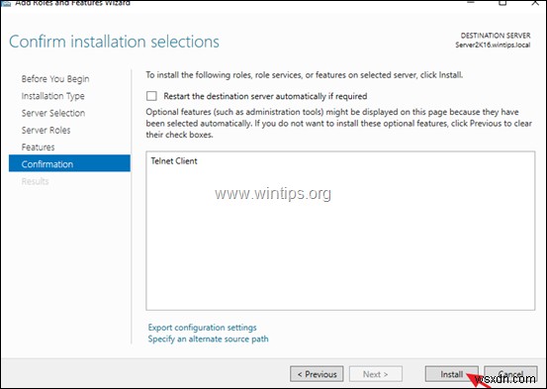Check Restart the destination server automatically checkbox
The image size is (547, 389).
click(151, 96)
